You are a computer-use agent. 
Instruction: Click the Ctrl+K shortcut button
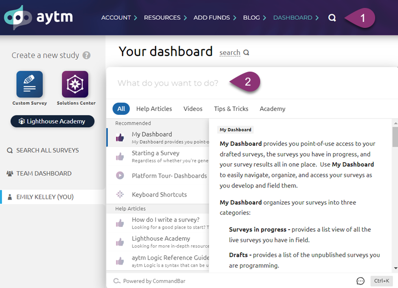[x=382, y=281]
